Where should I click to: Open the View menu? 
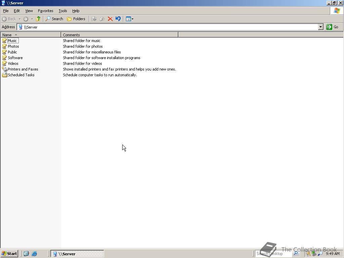(29, 11)
